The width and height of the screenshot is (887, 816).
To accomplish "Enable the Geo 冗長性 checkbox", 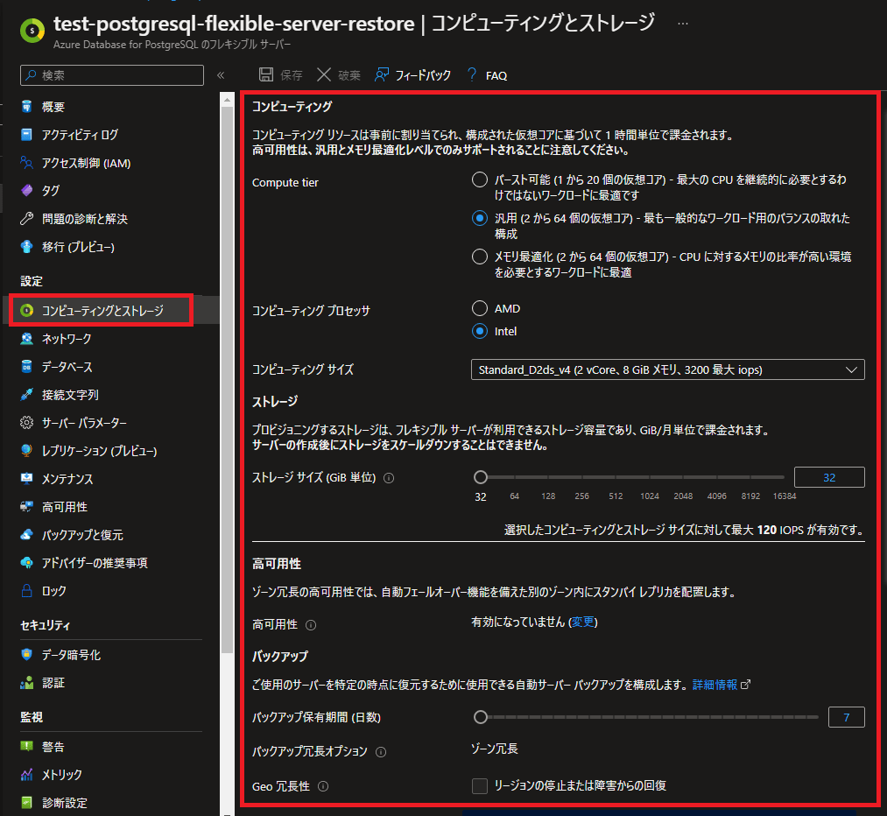I will click(x=480, y=786).
